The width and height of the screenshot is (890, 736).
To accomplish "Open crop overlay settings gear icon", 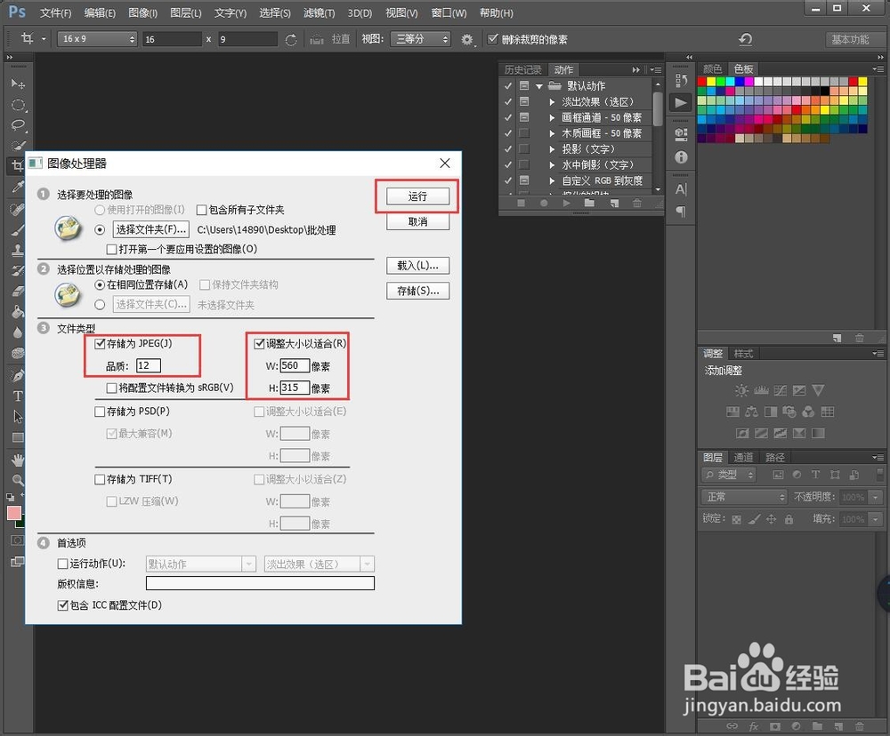I will 466,40.
